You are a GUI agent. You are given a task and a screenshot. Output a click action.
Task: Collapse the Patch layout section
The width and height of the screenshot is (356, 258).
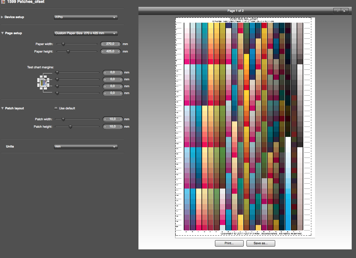click(2, 108)
